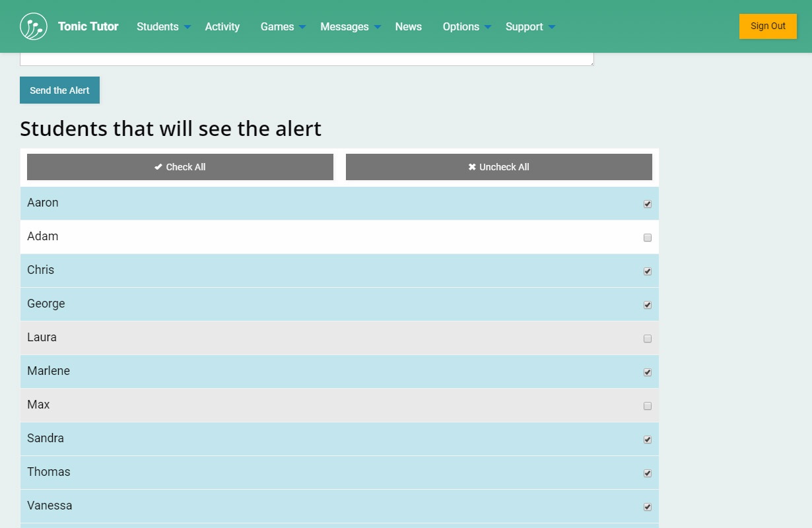The width and height of the screenshot is (812, 528).
Task: Expand the Messages menu arrow
Action: tap(378, 27)
